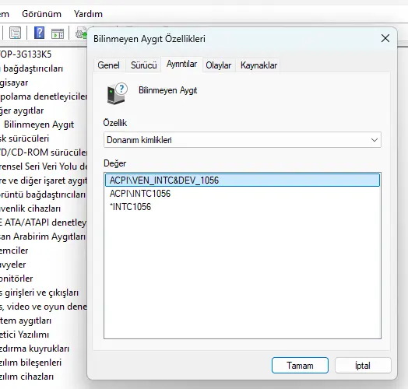Click the unknown device icon in dialog
The width and height of the screenshot is (408, 389).
pos(117,93)
